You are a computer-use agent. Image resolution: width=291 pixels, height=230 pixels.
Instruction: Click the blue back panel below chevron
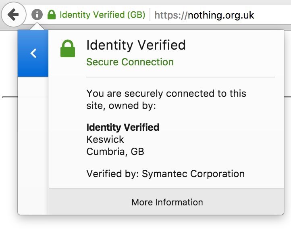(x=33, y=68)
